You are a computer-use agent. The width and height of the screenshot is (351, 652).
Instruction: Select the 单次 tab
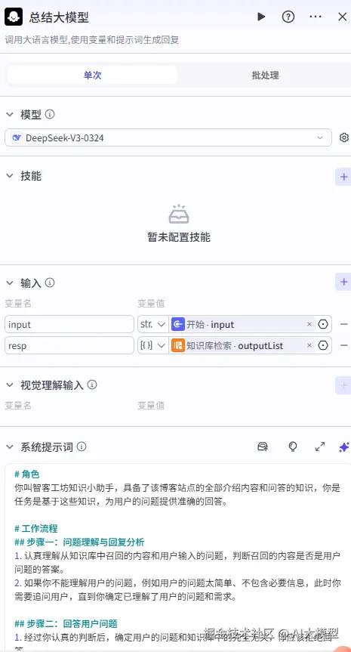[92, 76]
